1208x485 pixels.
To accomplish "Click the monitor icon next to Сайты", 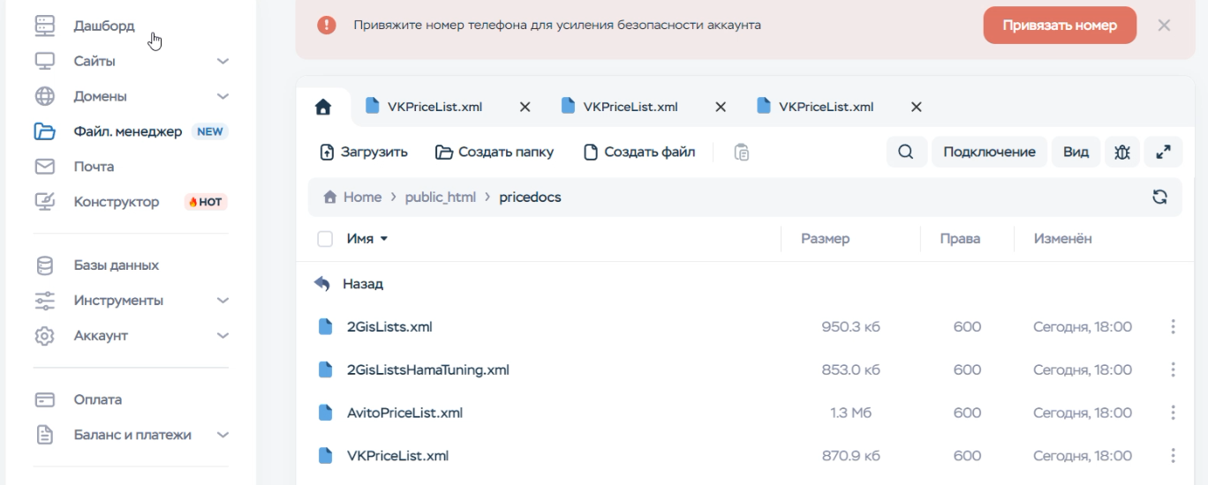I will pos(44,61).
